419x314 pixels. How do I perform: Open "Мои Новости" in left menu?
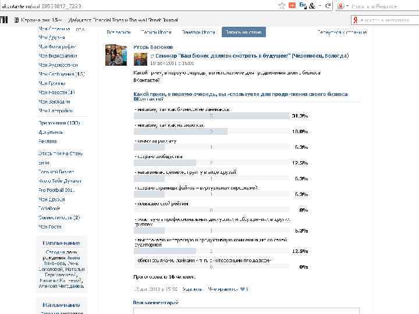click(x=56, y=92)
